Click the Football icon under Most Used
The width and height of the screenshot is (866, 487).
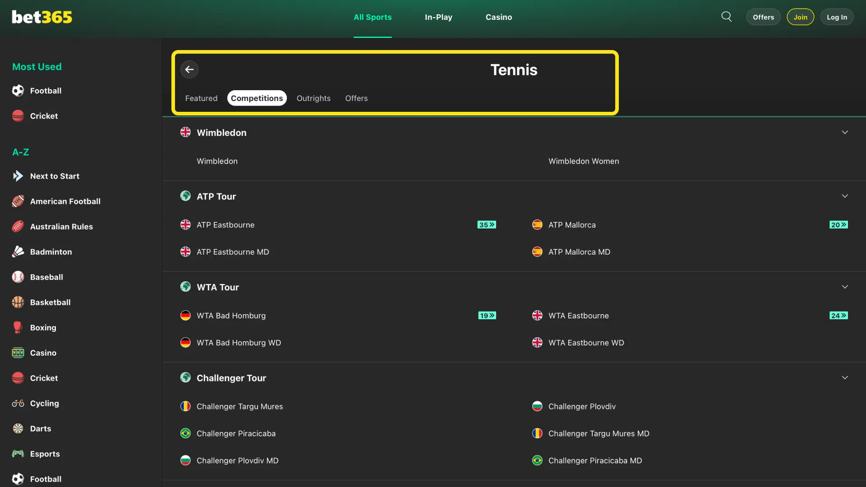pyautogui.click(x=18, y=91)
